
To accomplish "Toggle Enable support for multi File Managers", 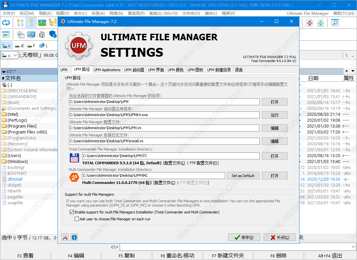I will 72,212.
